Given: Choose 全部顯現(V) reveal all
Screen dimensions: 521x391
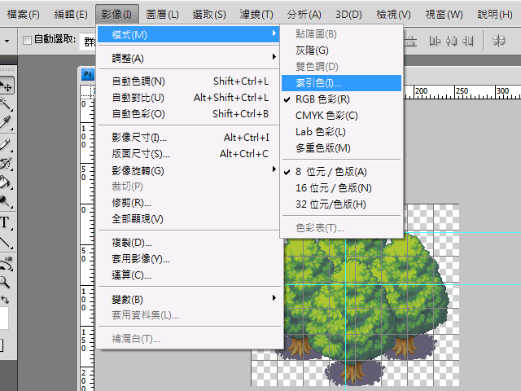Looking at the screenshot, I should 189,219.
